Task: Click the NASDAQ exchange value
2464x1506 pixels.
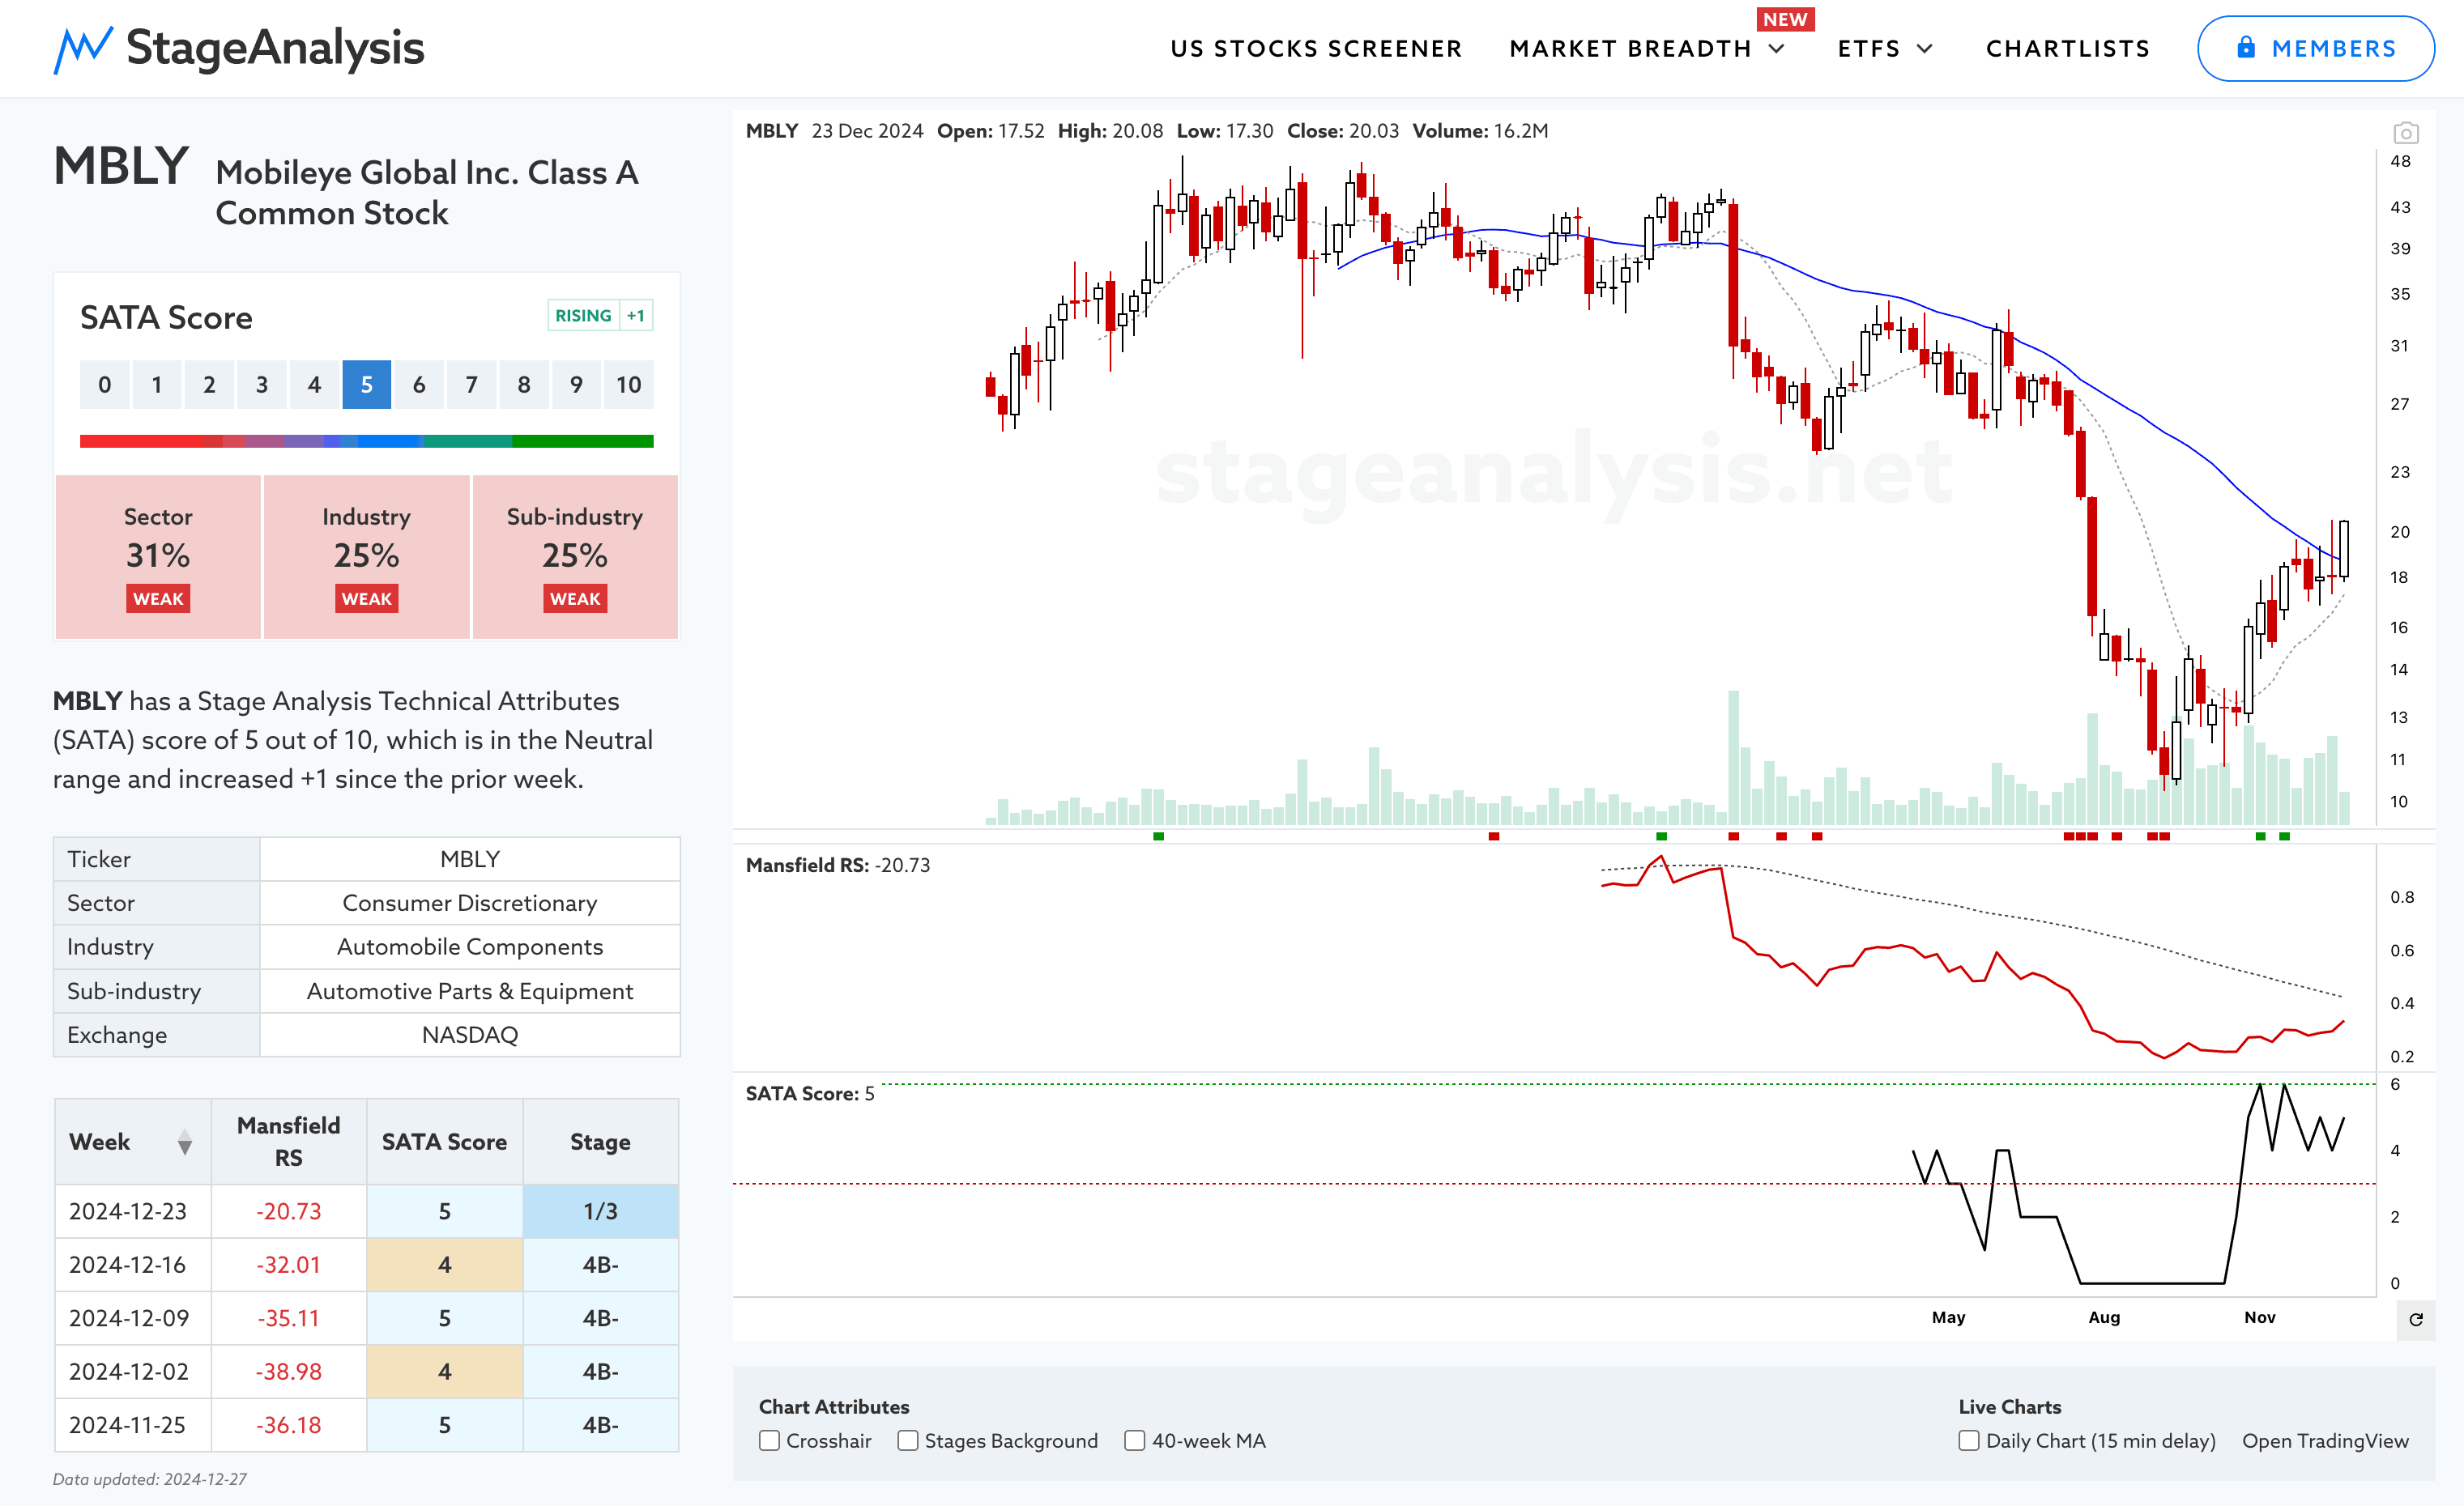Action: click(x=469, y=1036)
